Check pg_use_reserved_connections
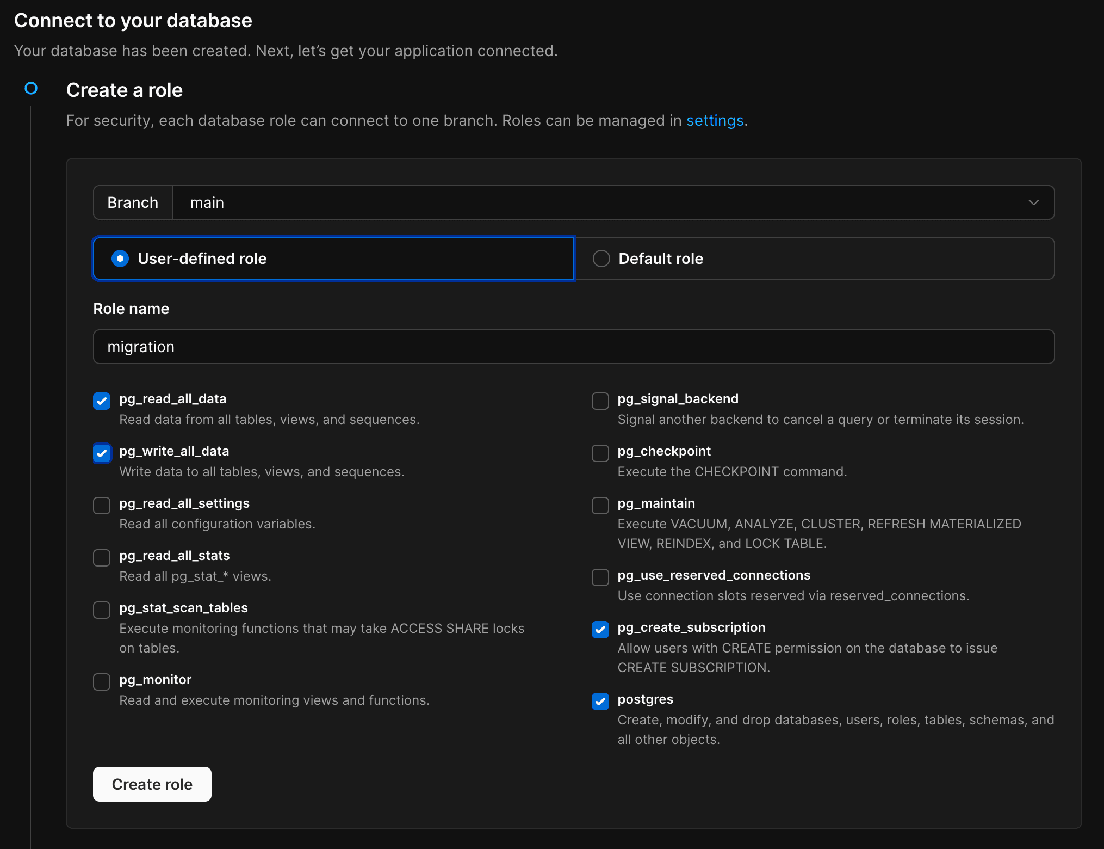Image resolution: width=1104 pixels, height=849 pixels. 600,577
